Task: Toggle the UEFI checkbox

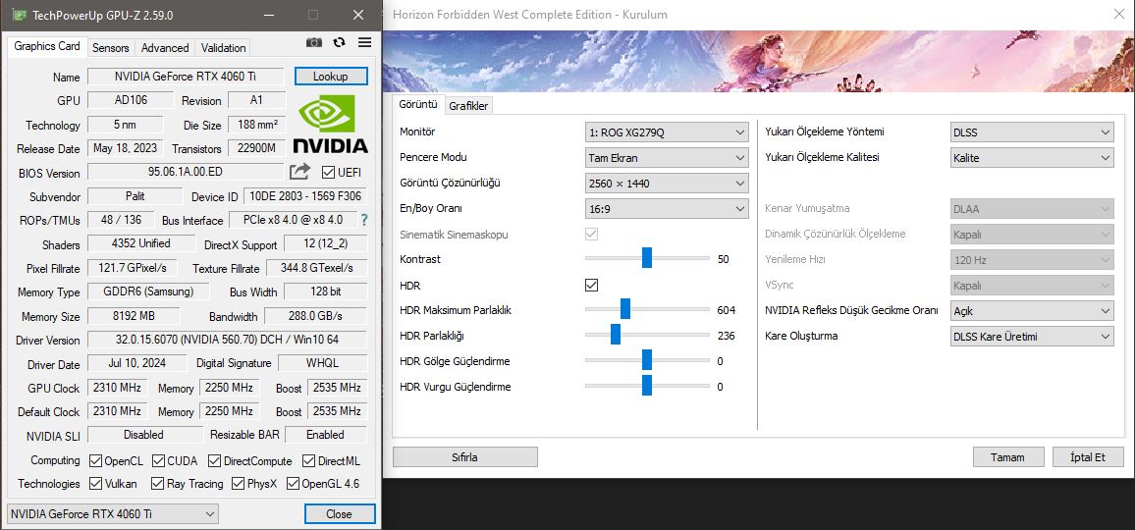Action: click(329, 173)
